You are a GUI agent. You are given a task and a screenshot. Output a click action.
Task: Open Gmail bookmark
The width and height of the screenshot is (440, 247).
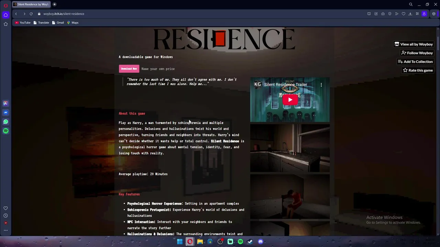[x=58, y=23]
